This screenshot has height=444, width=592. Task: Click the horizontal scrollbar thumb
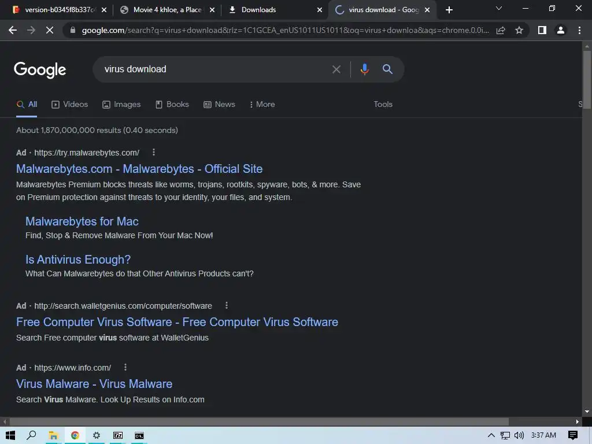click(x=259, y=421)
